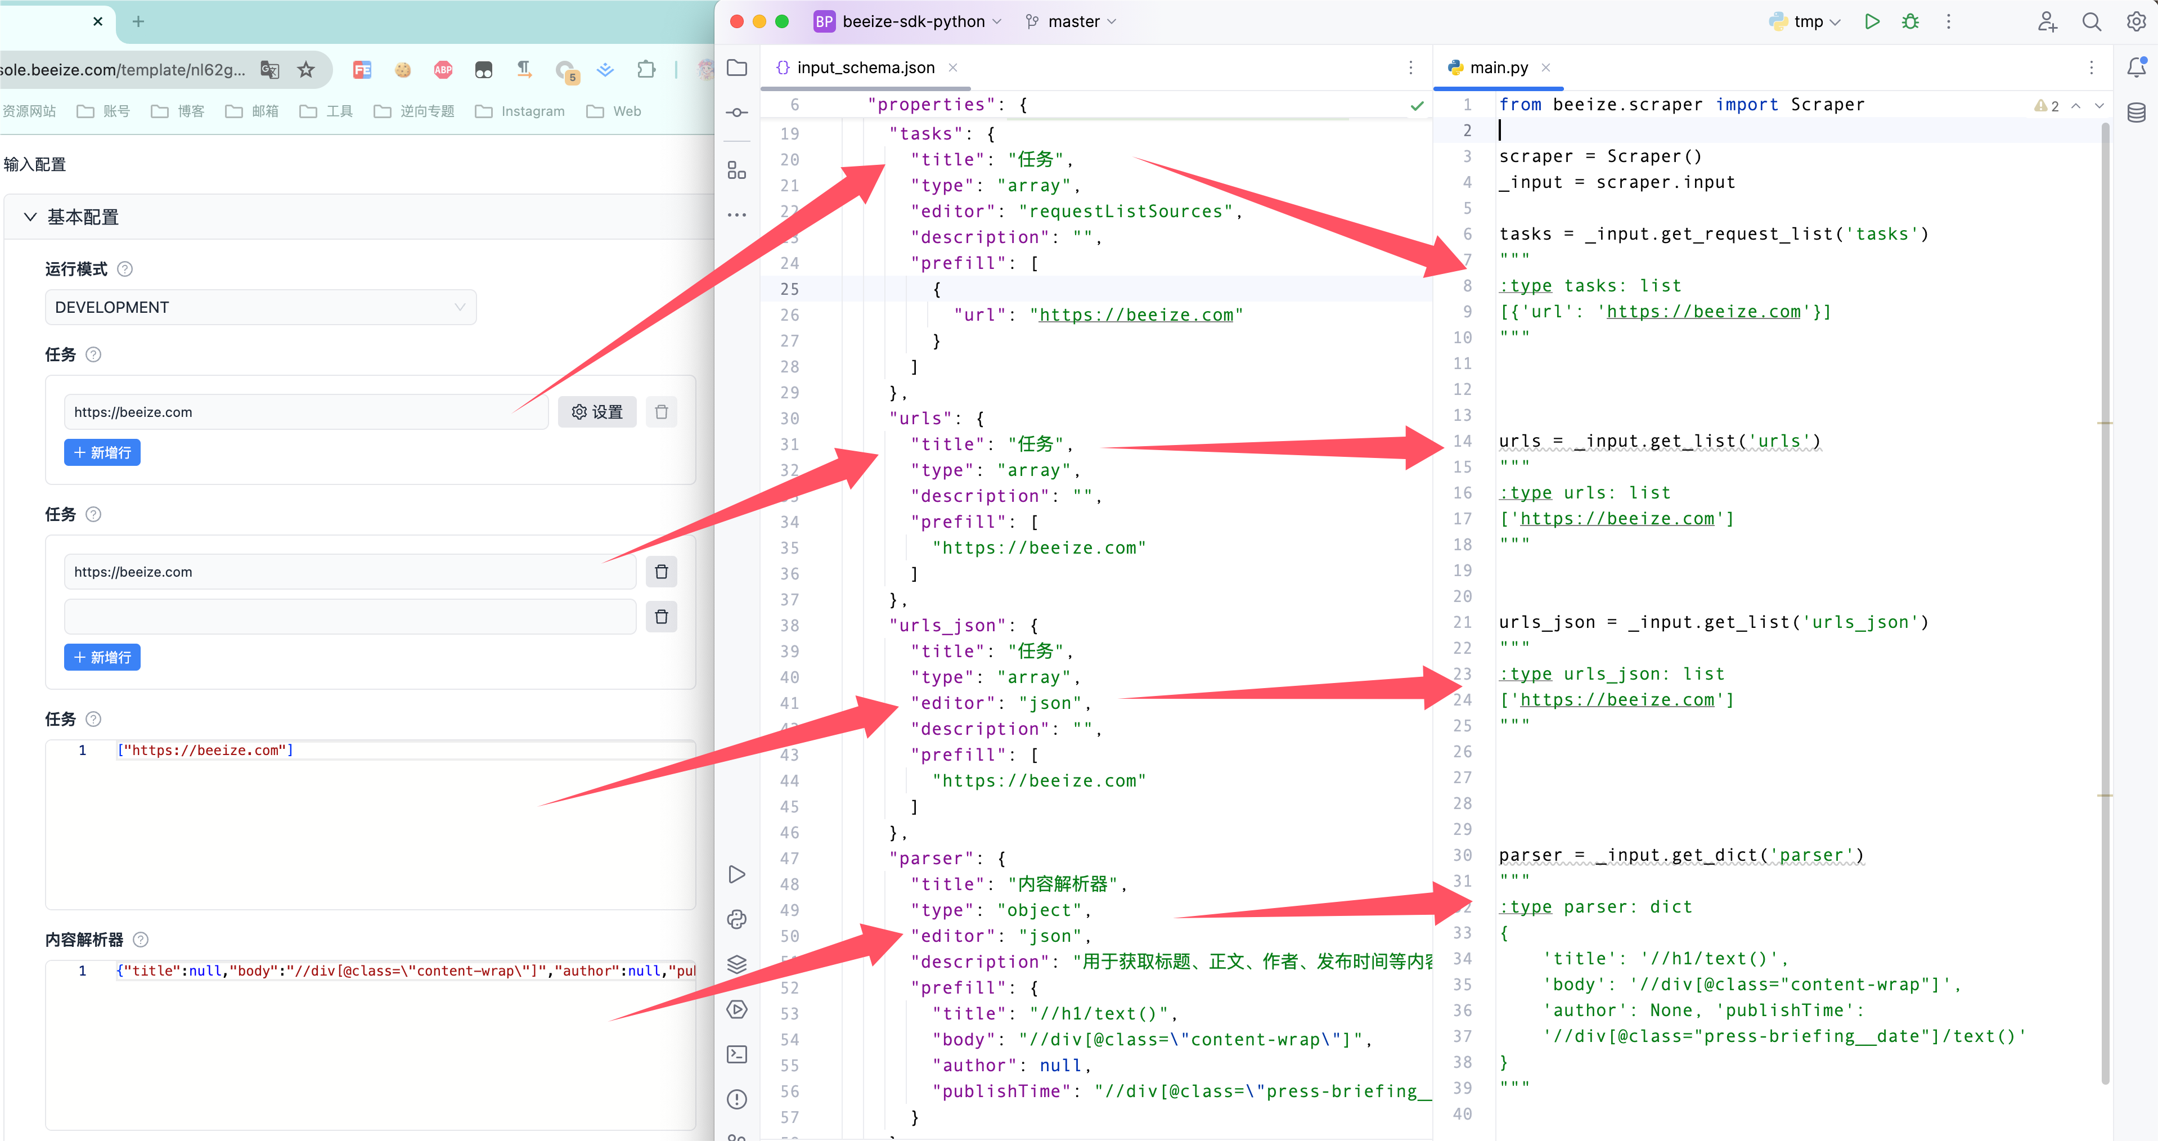Run the tmp configuration with the play button
This screenshot has height=1141, width=2158.
tap(1872, 22)
